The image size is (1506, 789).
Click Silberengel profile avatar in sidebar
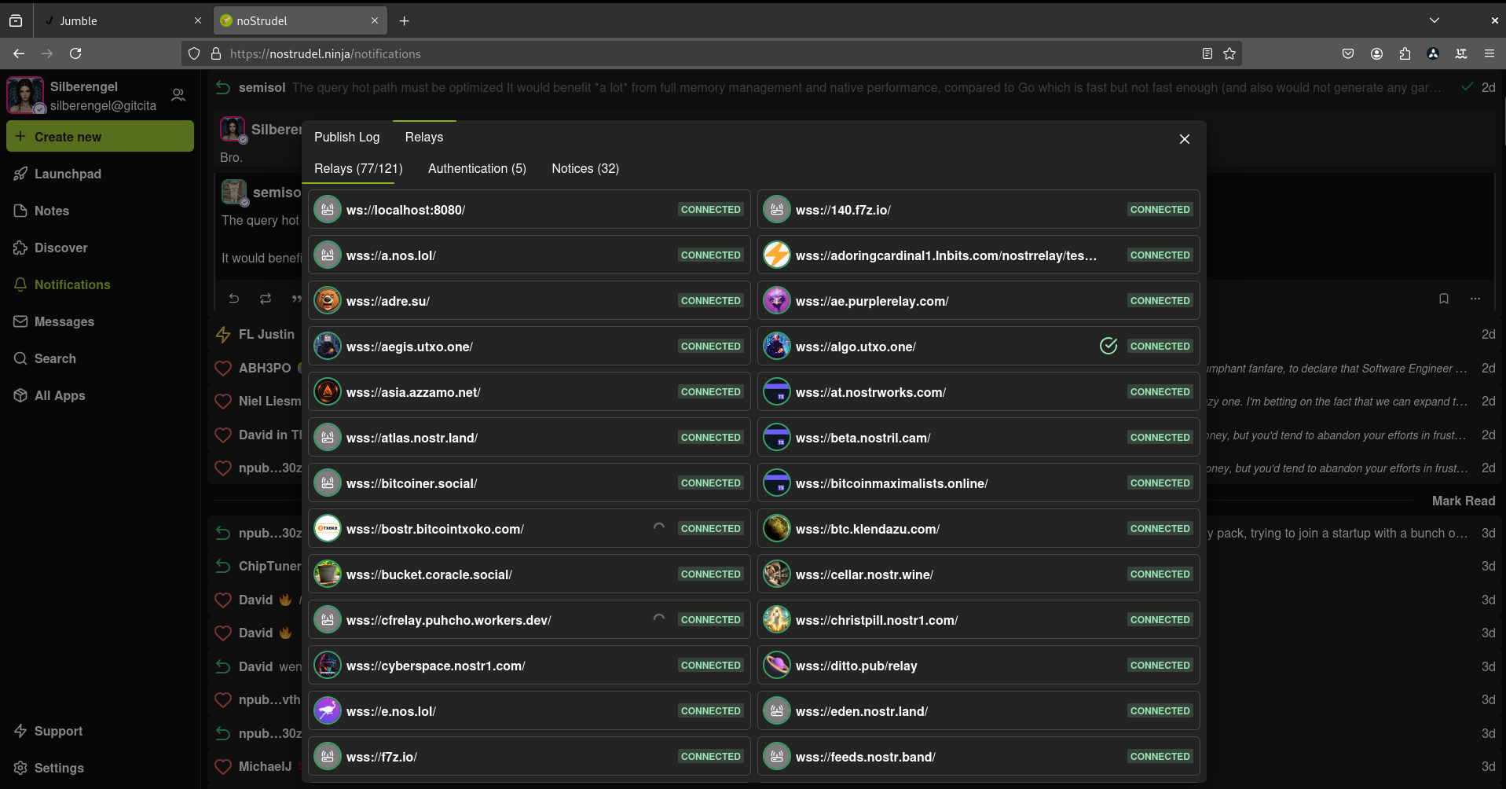pos(25,95)
